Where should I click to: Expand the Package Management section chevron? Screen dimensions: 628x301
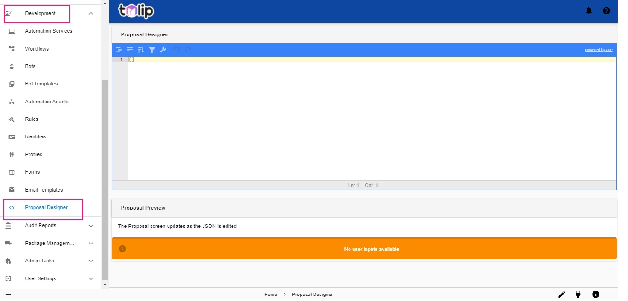pyautogui.click(x=91, y=243)
